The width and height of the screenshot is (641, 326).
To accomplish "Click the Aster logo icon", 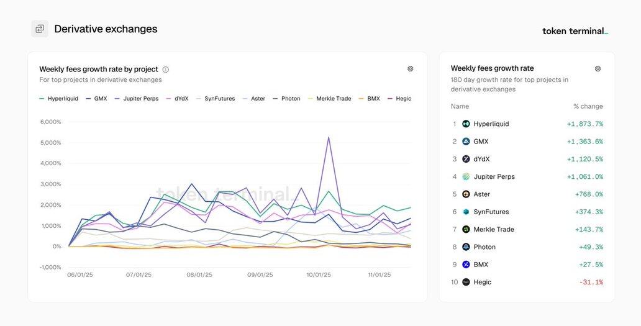I will click(466, 194).
